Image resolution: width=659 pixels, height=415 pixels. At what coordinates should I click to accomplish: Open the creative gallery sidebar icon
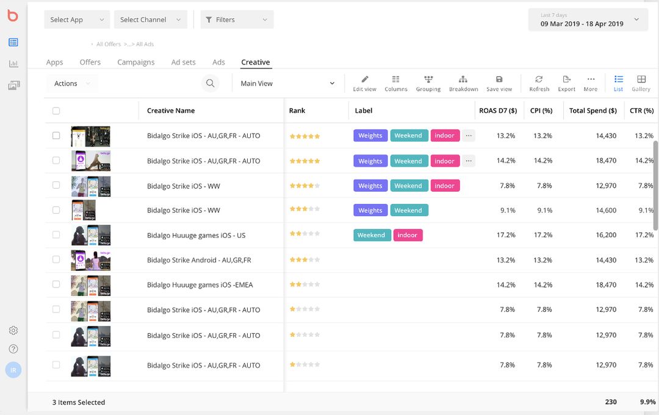(x=14, y=85)
